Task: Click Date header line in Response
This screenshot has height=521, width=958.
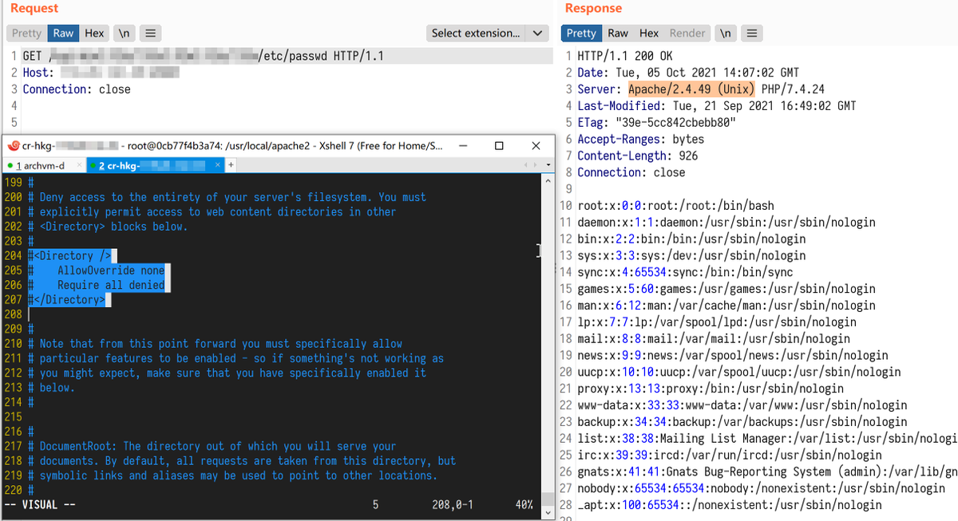Action: tap(688, 73)
